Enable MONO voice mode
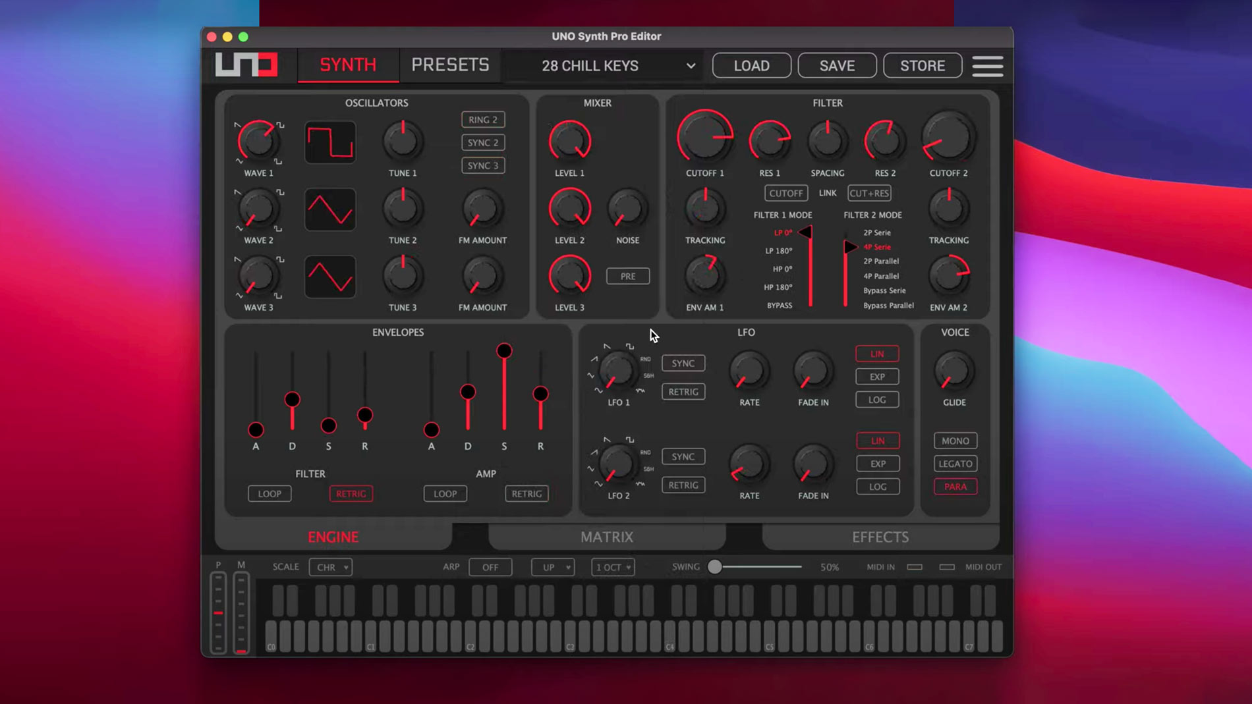The width and height of the screenshot is (1252, 704). [955, 441]
